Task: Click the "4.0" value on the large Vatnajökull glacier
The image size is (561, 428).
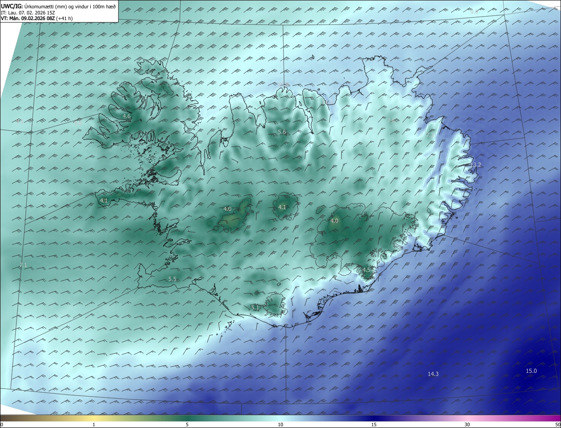Action: [x=334, y=221]
